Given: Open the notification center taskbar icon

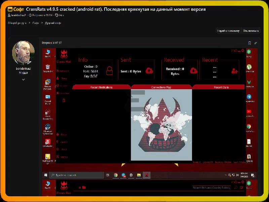Looking at the screenshot, I should click(253, 175).
